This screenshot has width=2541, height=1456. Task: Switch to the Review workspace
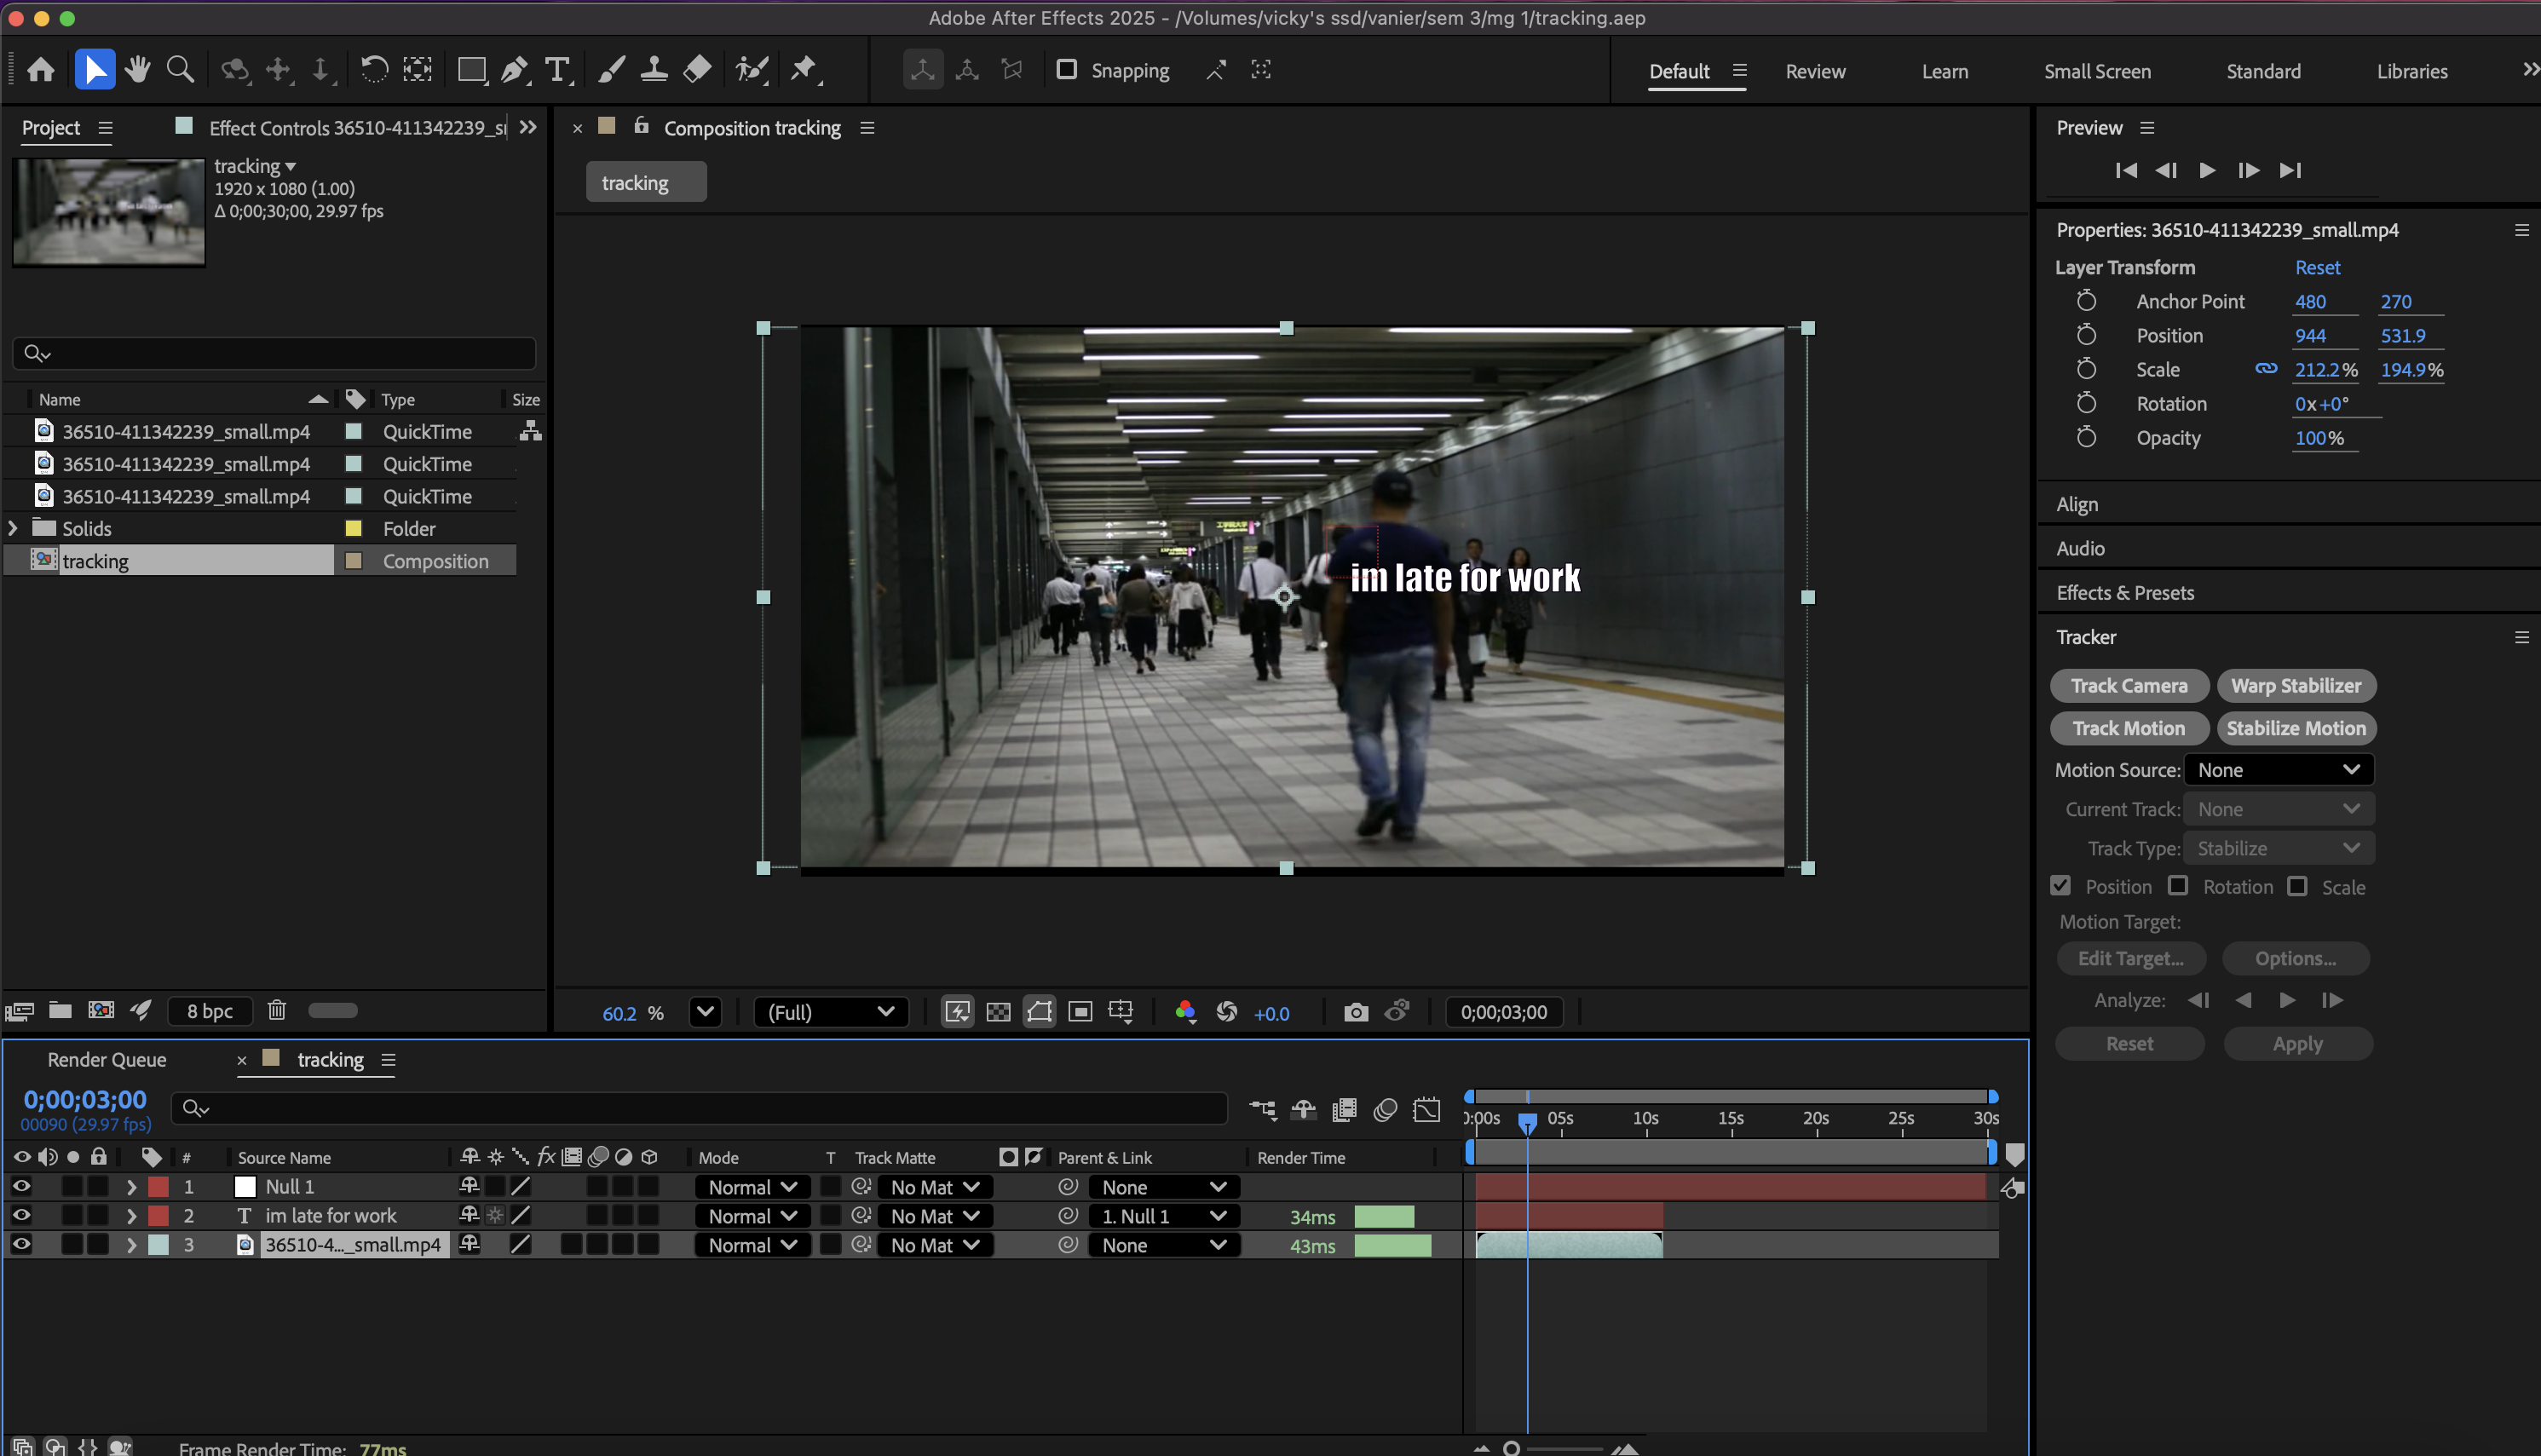pyautogui.click(x=1815, y=71)
